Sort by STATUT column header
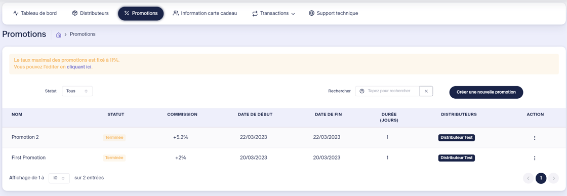 point(116,114)
